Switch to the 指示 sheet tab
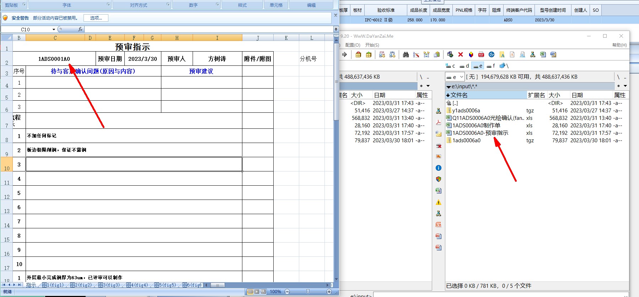The image size is (639, 297). (x=31, y=285)
